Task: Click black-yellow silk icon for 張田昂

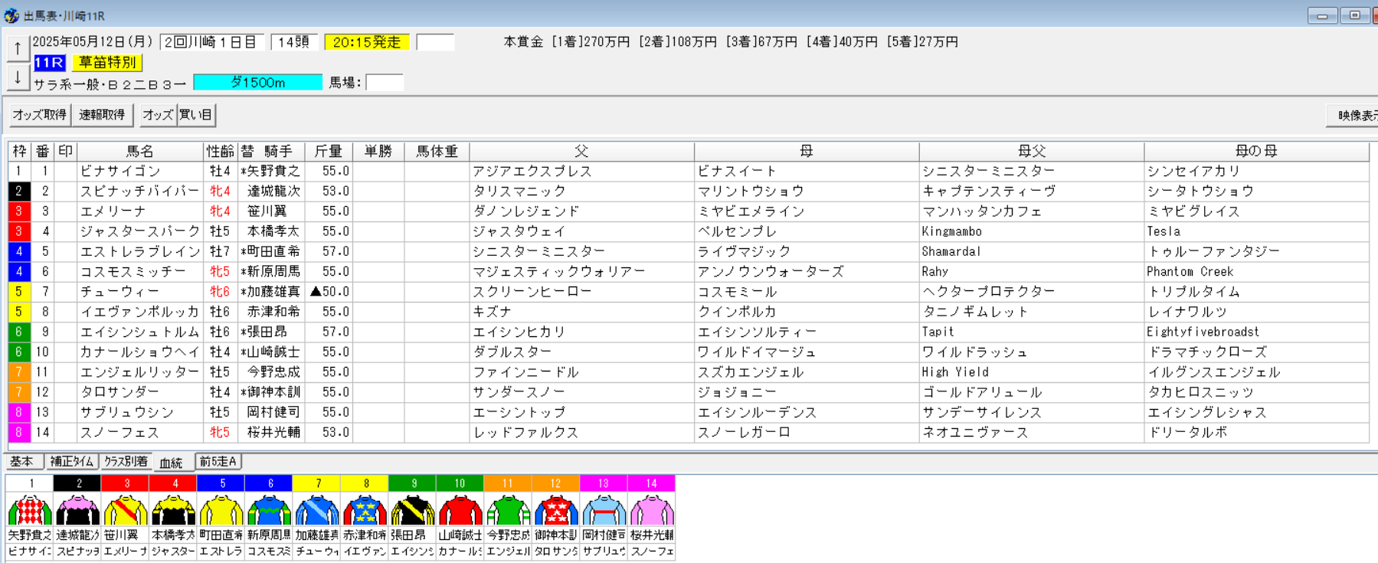Action: coord(413,511)
